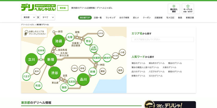Go to the 東京都TOP tab
The width and height of the screenshot is (217, 108).
coord(85,18)
